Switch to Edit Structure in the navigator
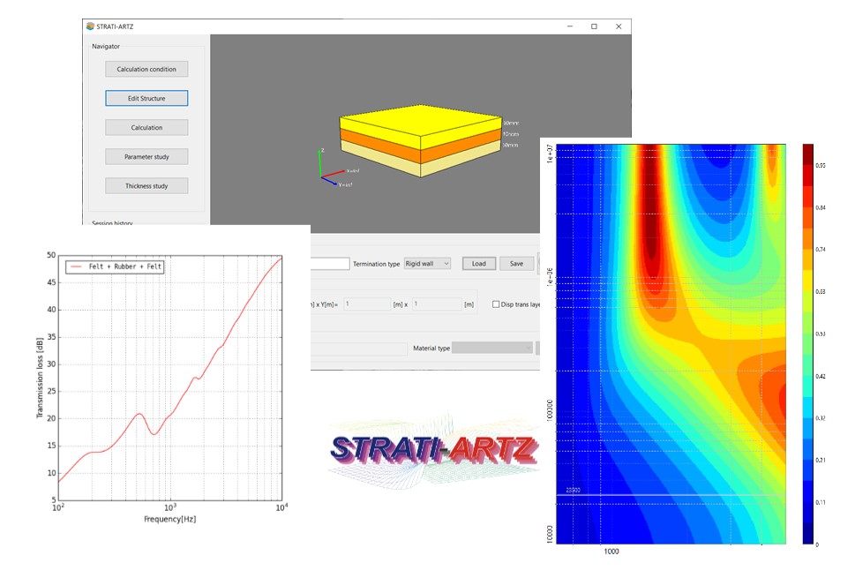 click(146, 98)
